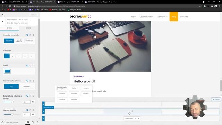Screen dimensions: 222x125
Task: Choose Estándar container width
Action: [x=9, y=41]
